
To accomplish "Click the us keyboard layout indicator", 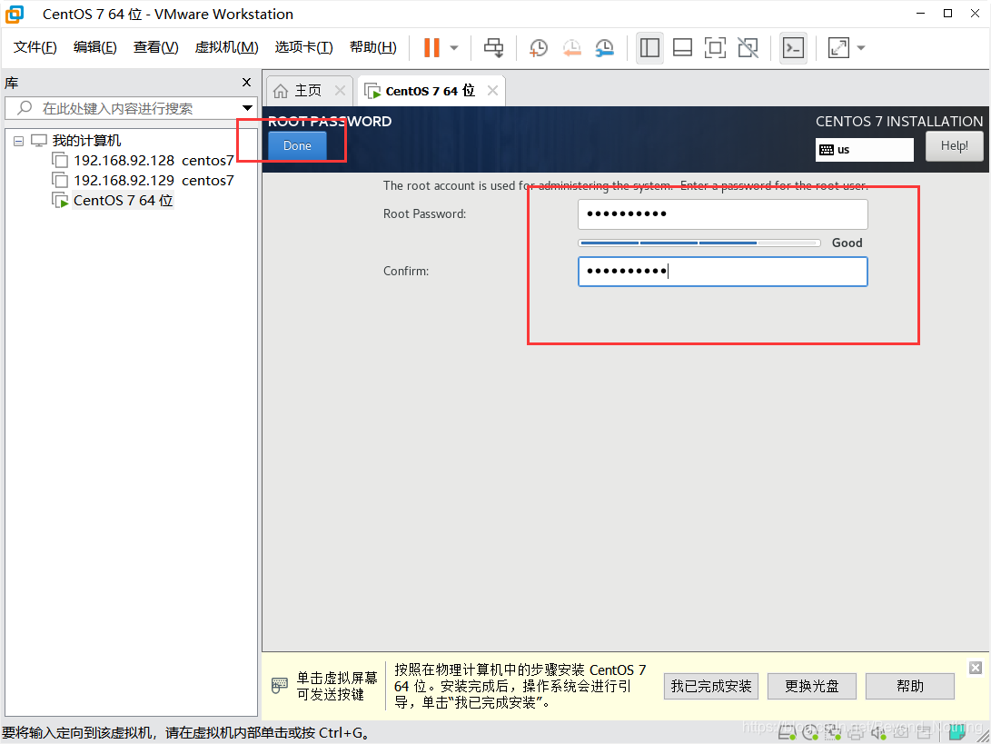I will (x=864, y=150).
